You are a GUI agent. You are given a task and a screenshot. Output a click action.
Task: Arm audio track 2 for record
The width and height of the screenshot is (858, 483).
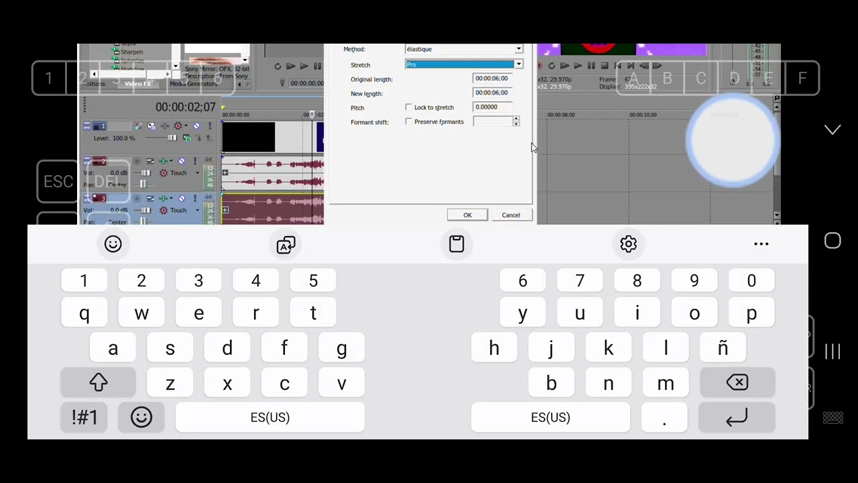click(137, 161)
